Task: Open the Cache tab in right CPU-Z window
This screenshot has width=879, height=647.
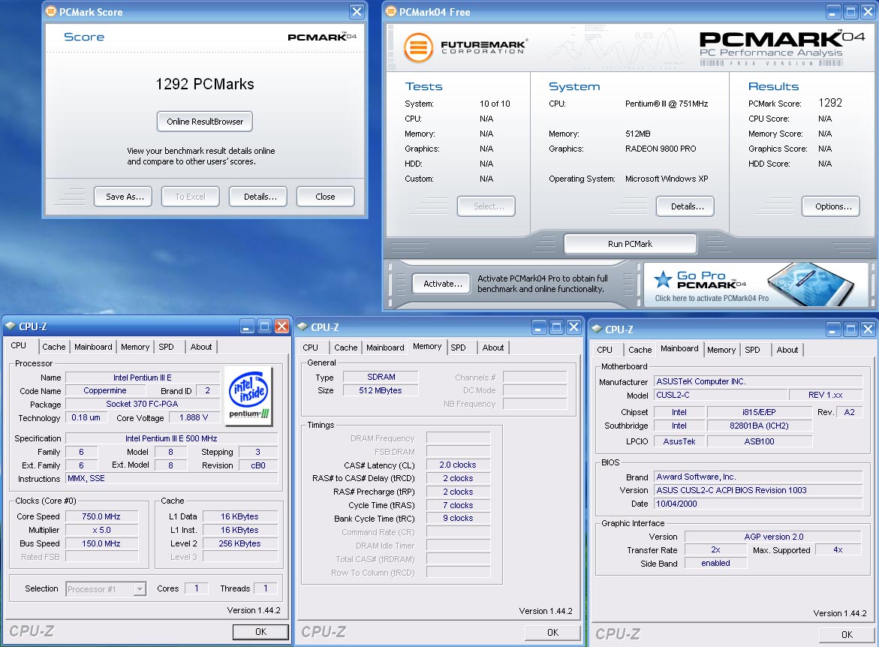Action: pyautogui.click(x=640, y=350)
